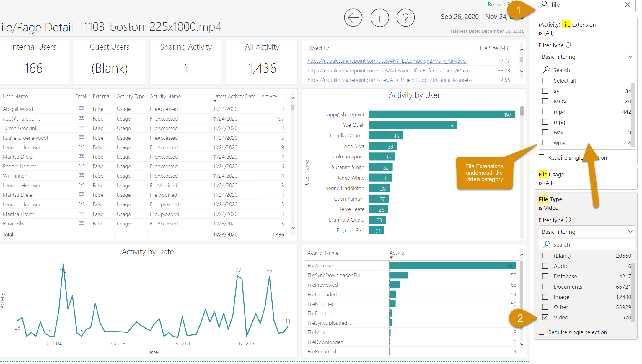Viewport: 642px width, 364px height.
Task: Open the AdelaideOfficeRefurbishment SharePoint link
Action: pos(390,71)
